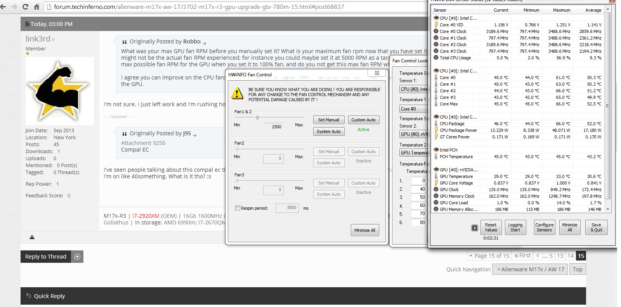Image resolution: width=621 pixels, height=307 pixels.
Task: Click the Reply to Thread button
Action: (46, 257)
